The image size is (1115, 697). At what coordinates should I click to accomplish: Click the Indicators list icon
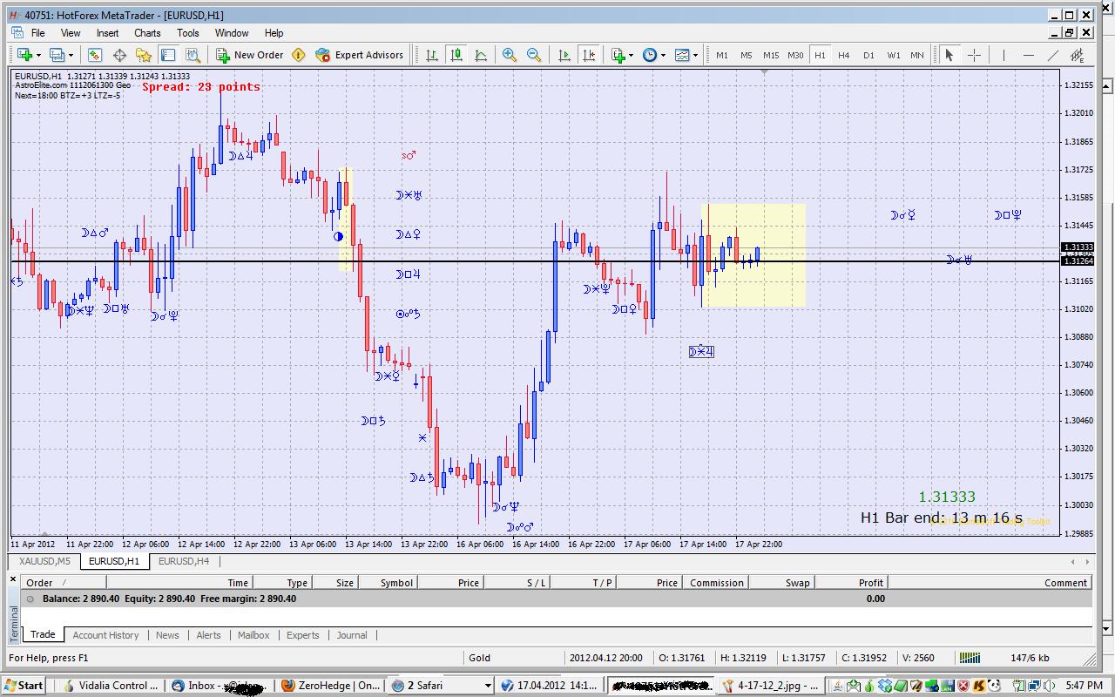coord(618,55)
